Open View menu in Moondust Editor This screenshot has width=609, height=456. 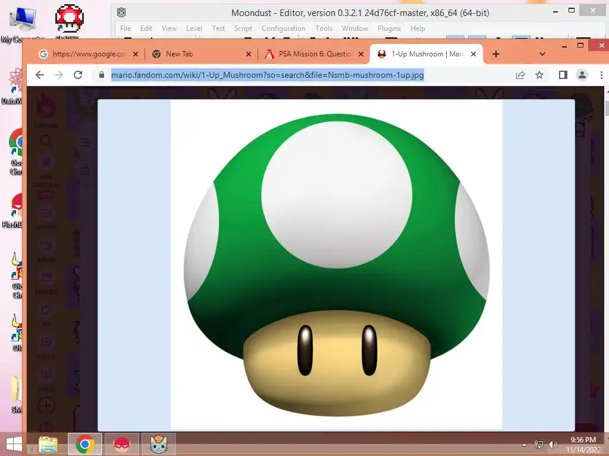[x=169, y=28]
